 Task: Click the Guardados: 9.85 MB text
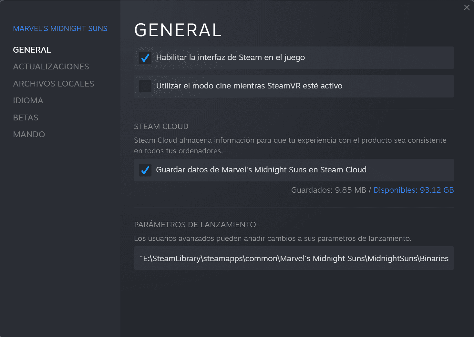(x=329, y=190)
